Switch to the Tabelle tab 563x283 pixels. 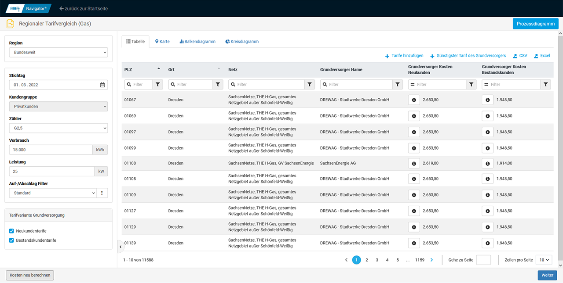click(135, 42)
